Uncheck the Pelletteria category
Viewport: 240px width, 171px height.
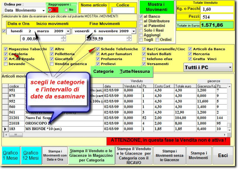[52, 54]
